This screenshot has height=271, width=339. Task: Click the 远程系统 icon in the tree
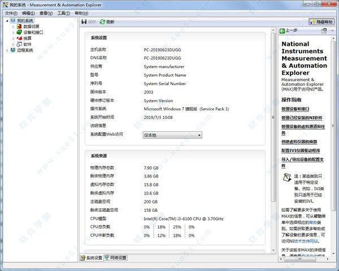click(13, 50)
